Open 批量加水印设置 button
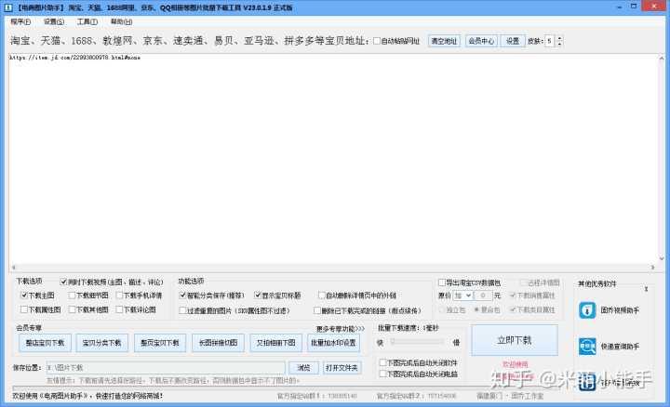This screenshot has height=407, width=670. click(333, 343)
